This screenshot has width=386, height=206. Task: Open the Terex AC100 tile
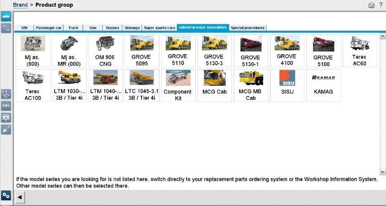point(33,86)
